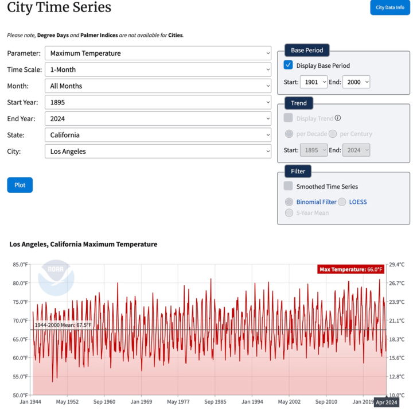Open the City dropdown showing Los Angeles
This screenshot has height=410, width=413.
158,152
